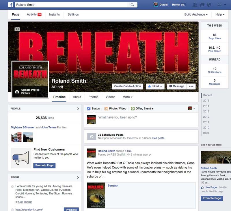The height and width of the screenshot is (211, 231).
Task: Expand the People section arrow
Action: (78, 109)
